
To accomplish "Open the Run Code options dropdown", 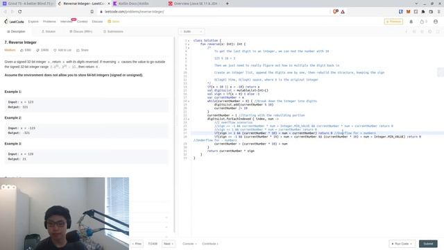I will (x=411, y=244).
